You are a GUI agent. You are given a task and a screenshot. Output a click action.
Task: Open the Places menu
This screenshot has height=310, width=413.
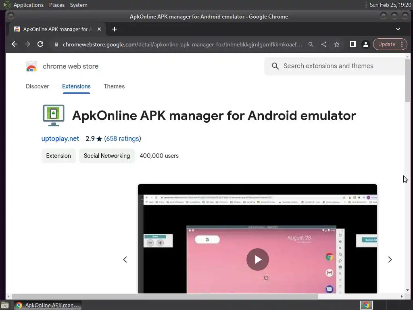click(x=56, y=5)
